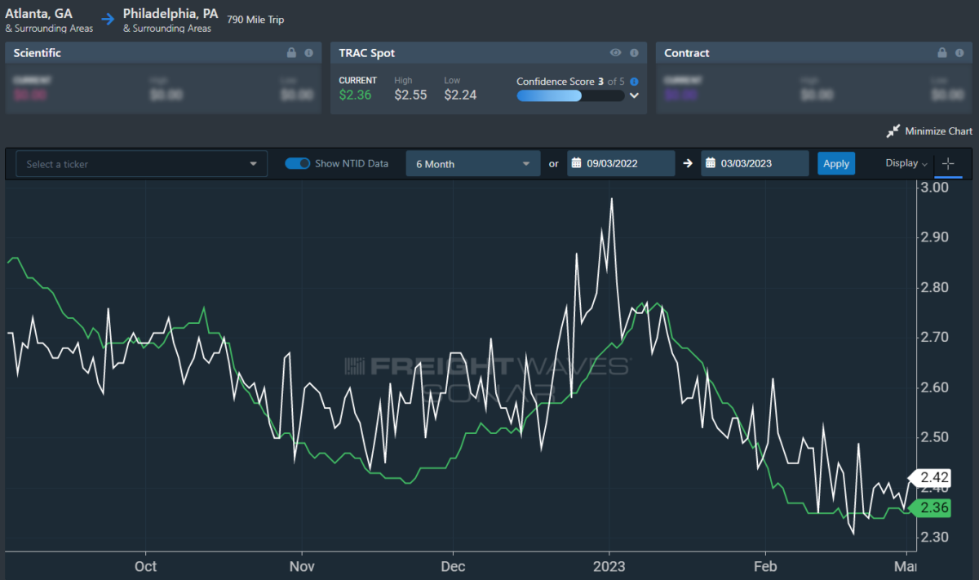Click the 2.70 y-axis label
Image resolution: width=979 pixels, height=580 pixels.
[934, 337]
